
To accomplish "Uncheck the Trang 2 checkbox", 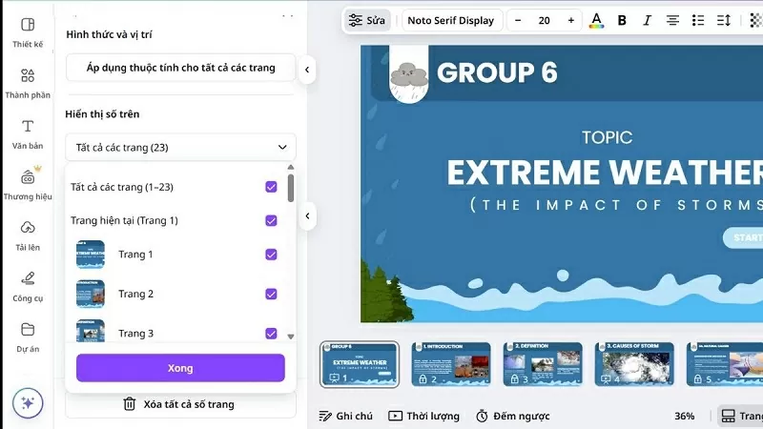I will 271,294.
